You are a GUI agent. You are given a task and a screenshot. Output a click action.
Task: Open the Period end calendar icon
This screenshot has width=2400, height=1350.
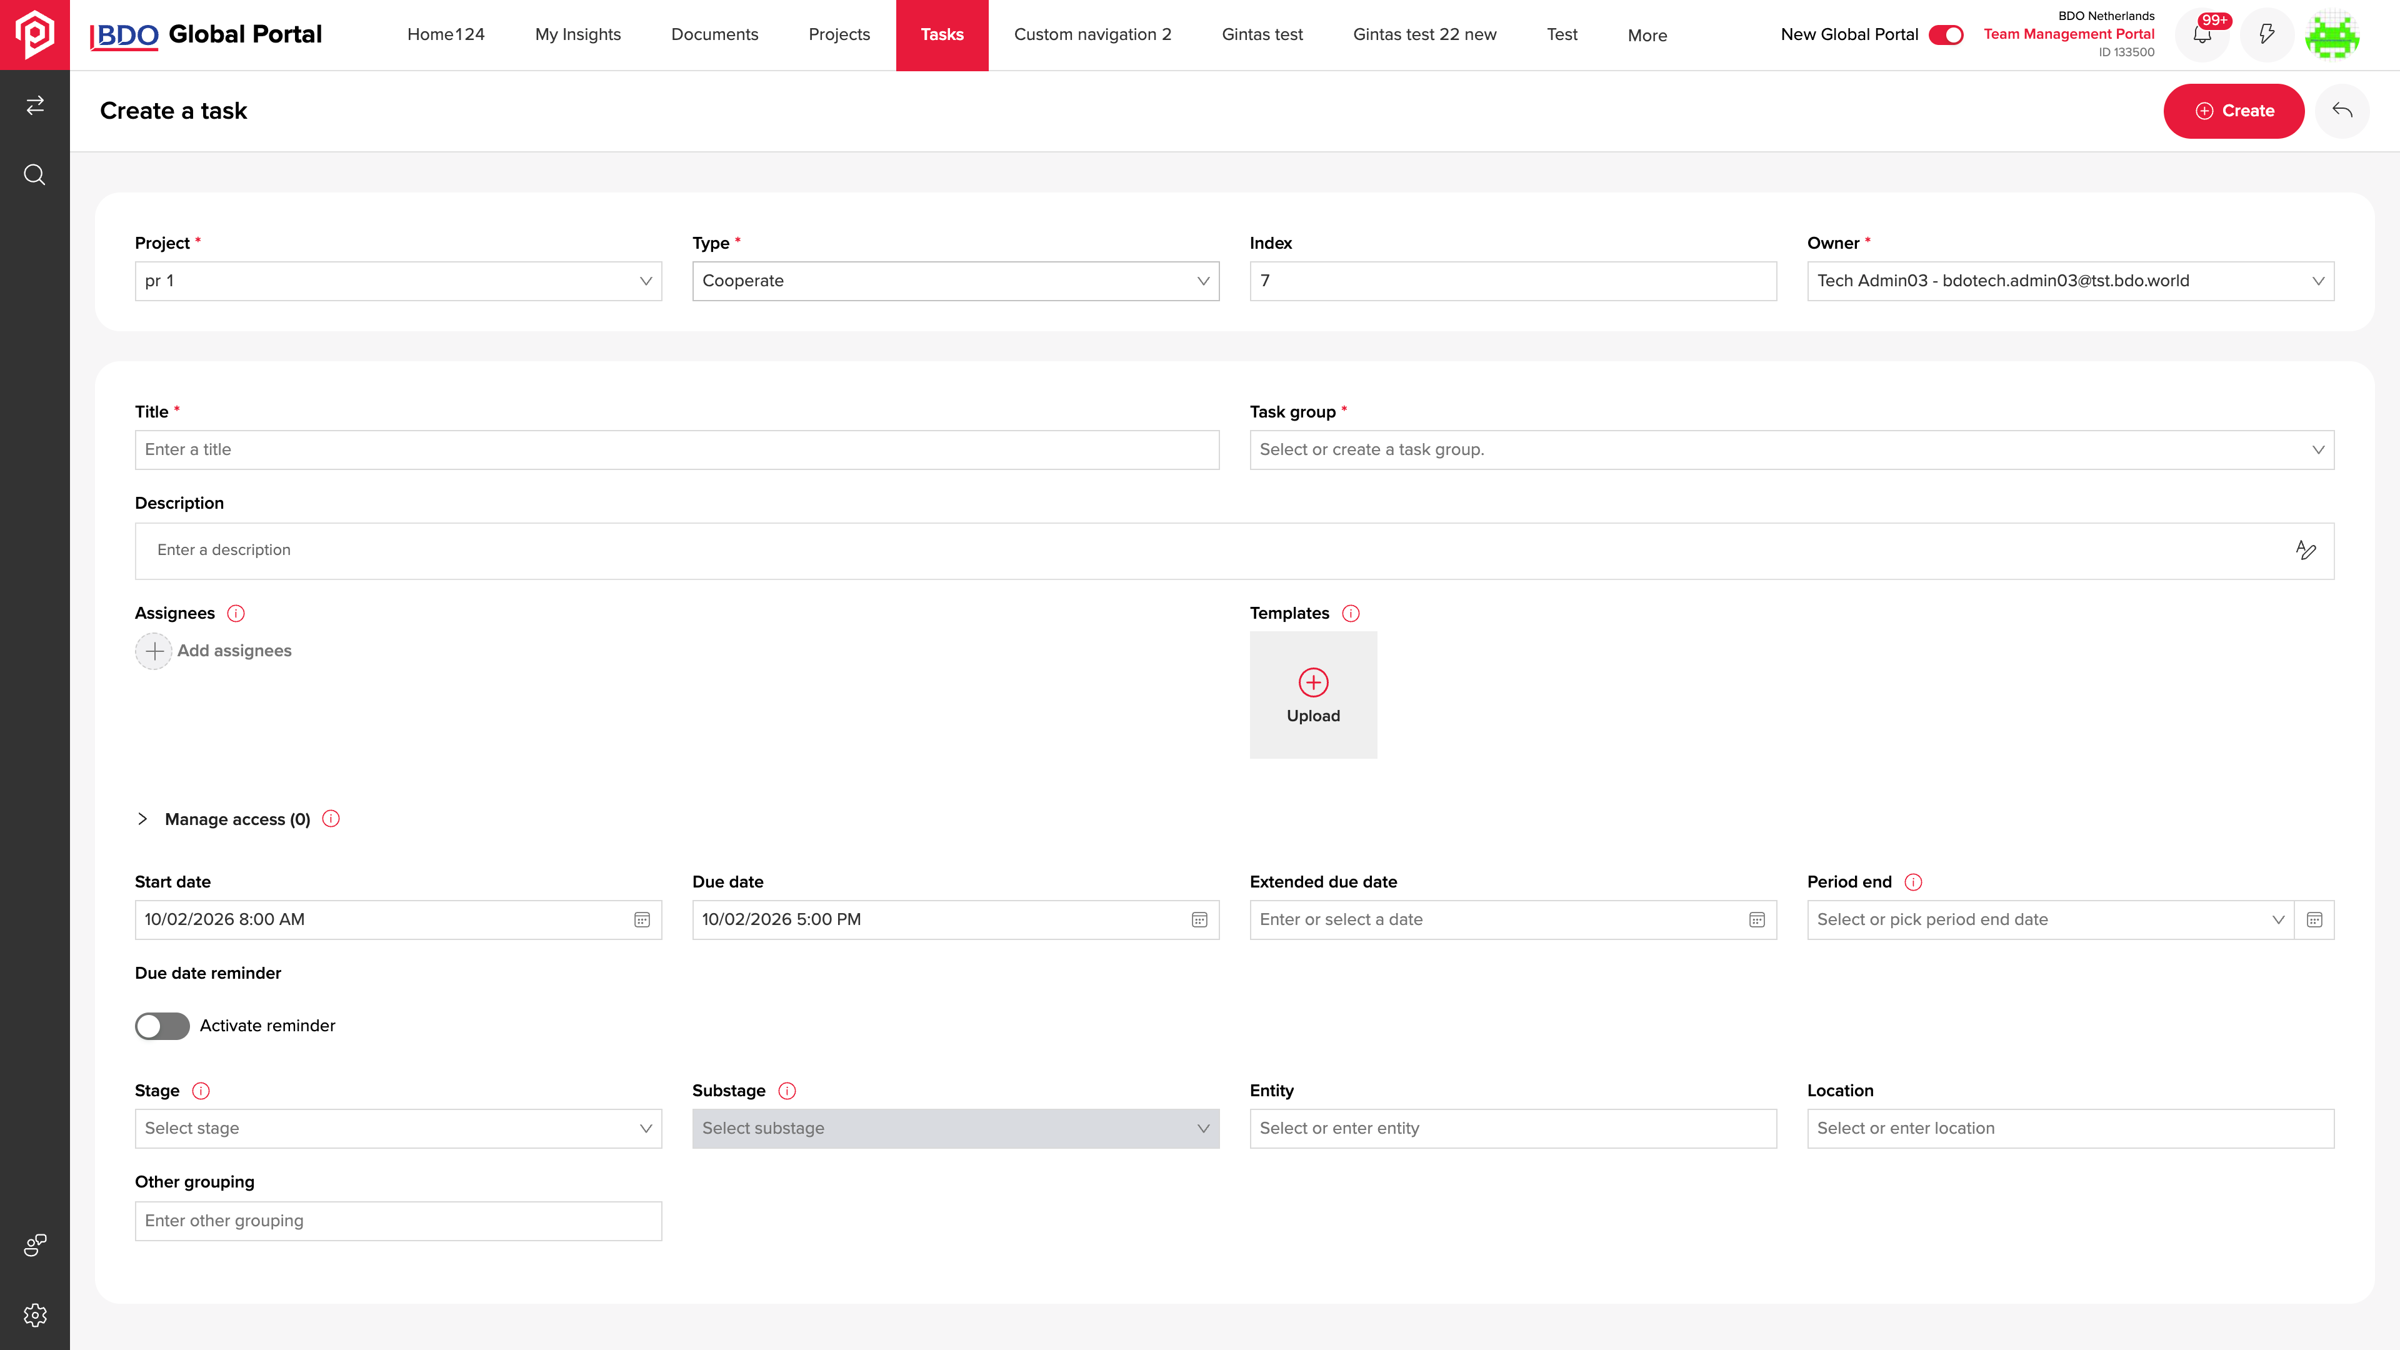pyautogui.click(x=2314, y=919)
